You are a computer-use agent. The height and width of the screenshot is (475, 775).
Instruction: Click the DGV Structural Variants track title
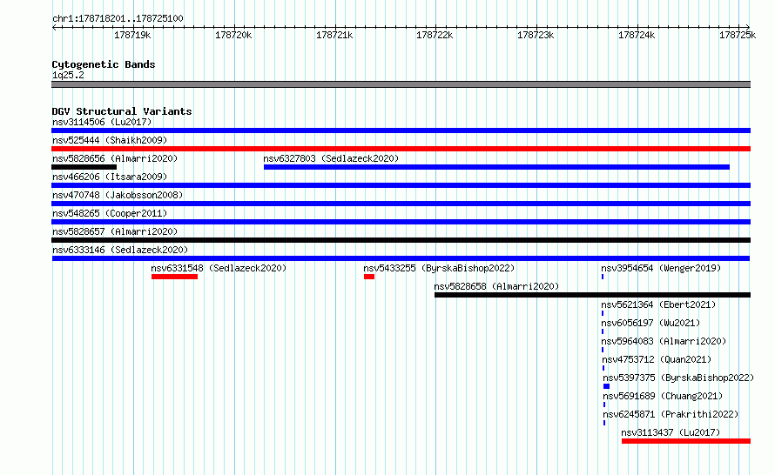122,111
